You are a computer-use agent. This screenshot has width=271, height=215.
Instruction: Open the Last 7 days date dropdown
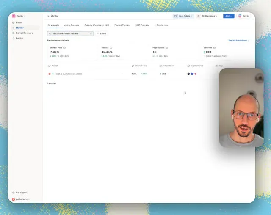[183, 16]
